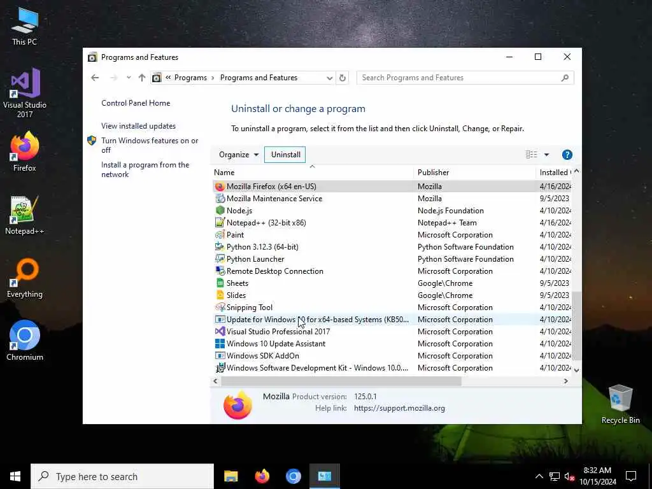Select the Slides app icon

220,295
